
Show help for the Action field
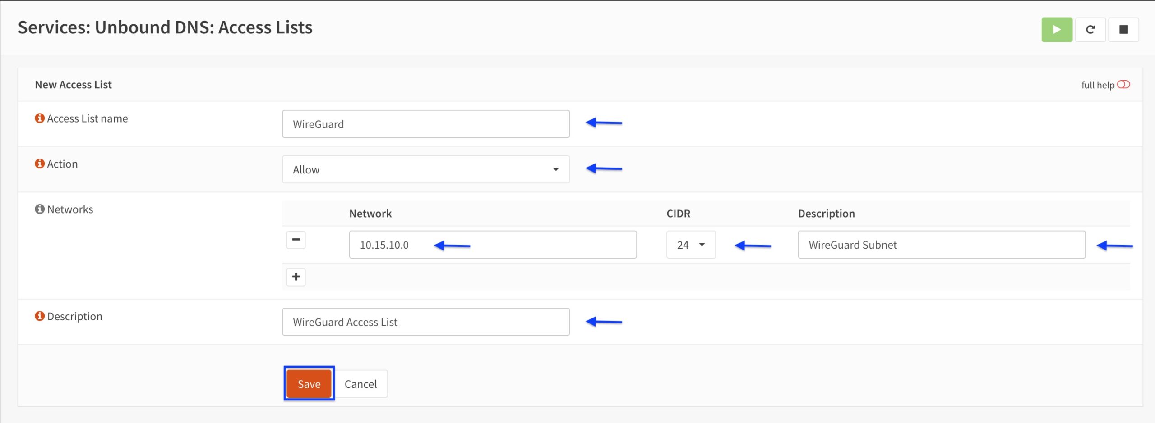[40, 164]
